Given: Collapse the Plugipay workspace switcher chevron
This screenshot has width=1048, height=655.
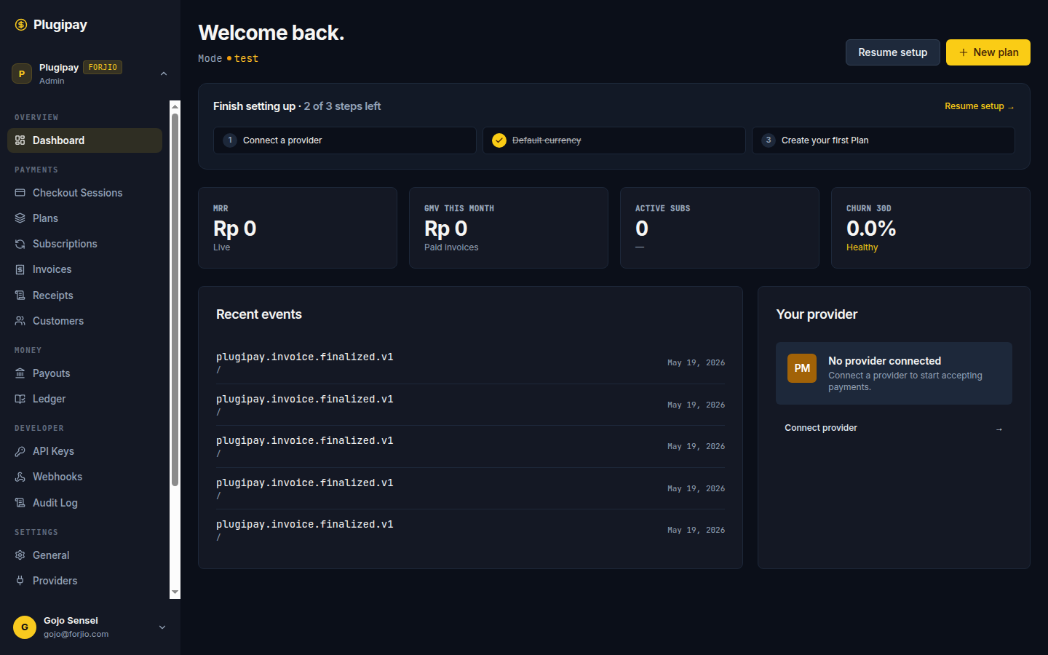Looking at the screenshot, I should [x=164, y=74].
